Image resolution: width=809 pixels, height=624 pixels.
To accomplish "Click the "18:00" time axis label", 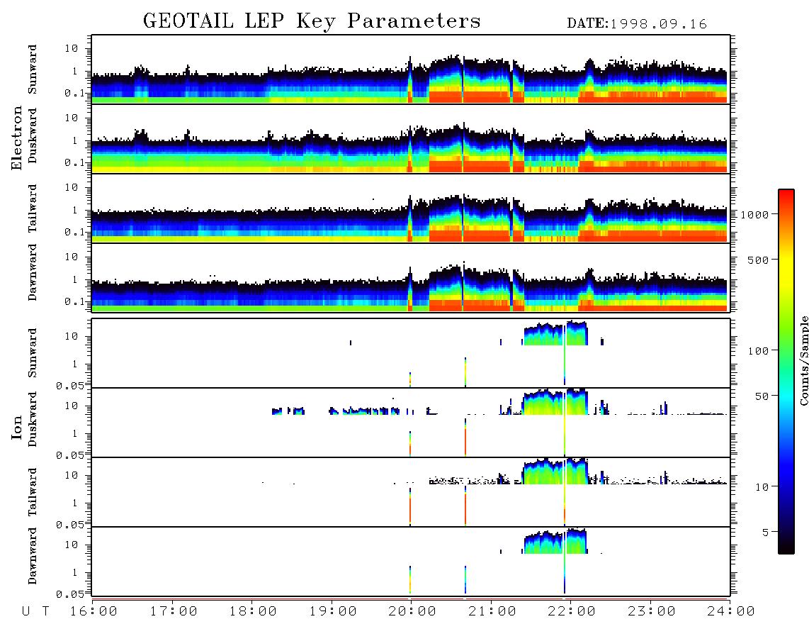I will coord(254,611).
